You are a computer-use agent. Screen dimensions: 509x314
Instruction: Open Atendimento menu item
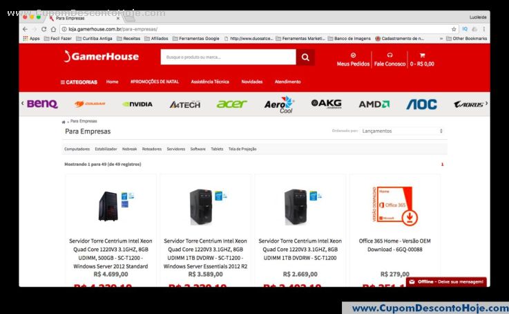click(287, 82)
